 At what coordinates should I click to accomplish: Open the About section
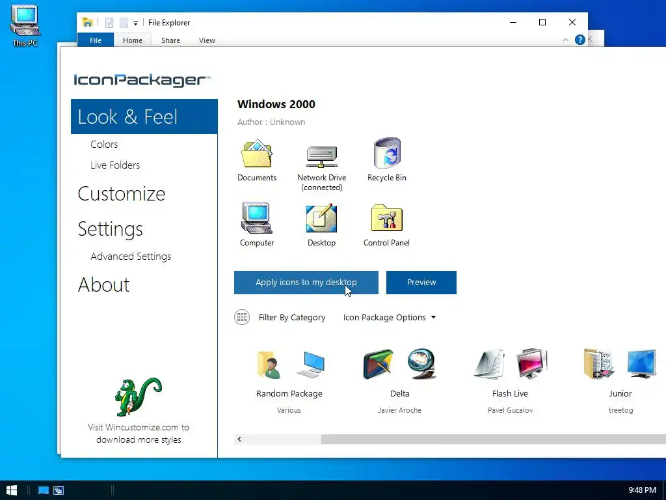point(103,285)
